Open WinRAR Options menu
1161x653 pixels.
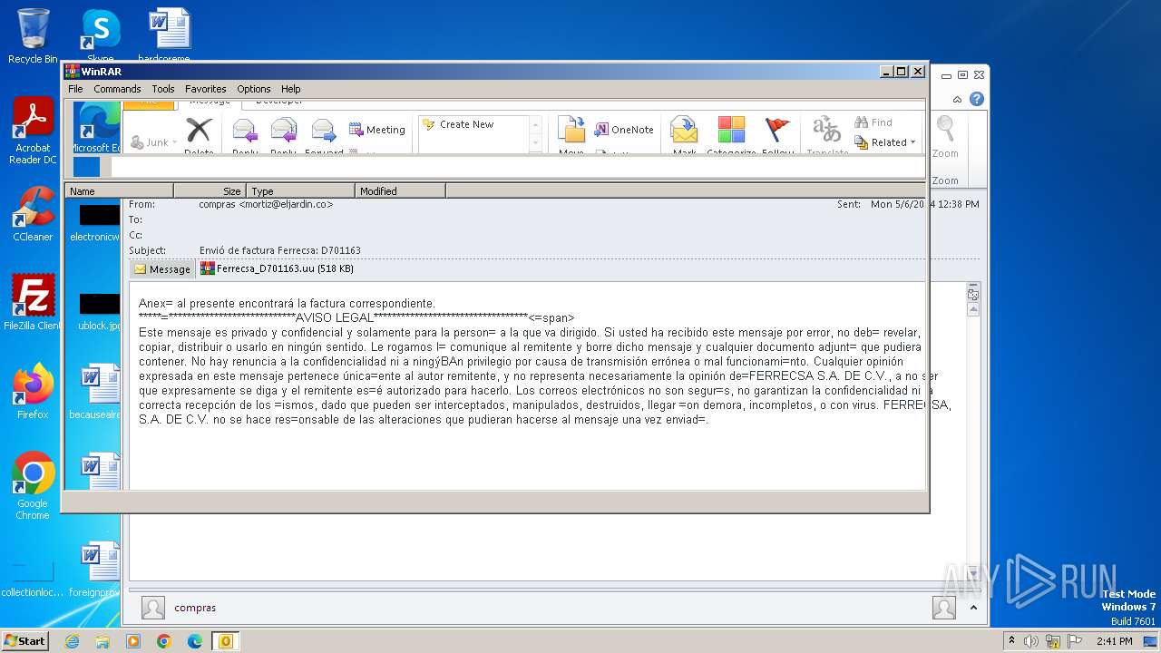point(254,89)
